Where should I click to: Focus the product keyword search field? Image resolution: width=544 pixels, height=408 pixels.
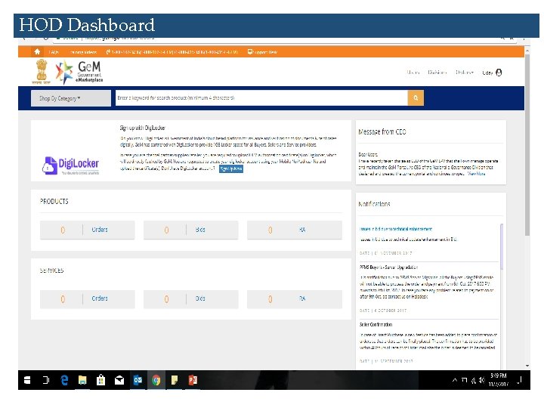[261, 98]
